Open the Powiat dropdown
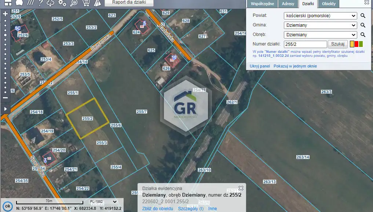This screenshot has height=212, width=373. point(320,16)
